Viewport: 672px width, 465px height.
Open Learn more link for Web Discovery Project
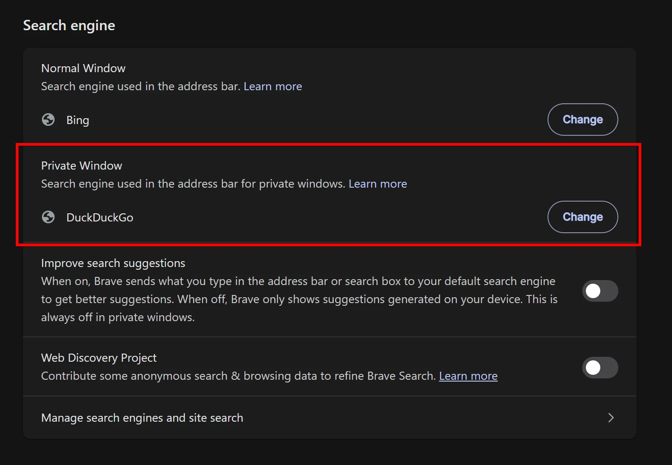[x=468, y=376]
